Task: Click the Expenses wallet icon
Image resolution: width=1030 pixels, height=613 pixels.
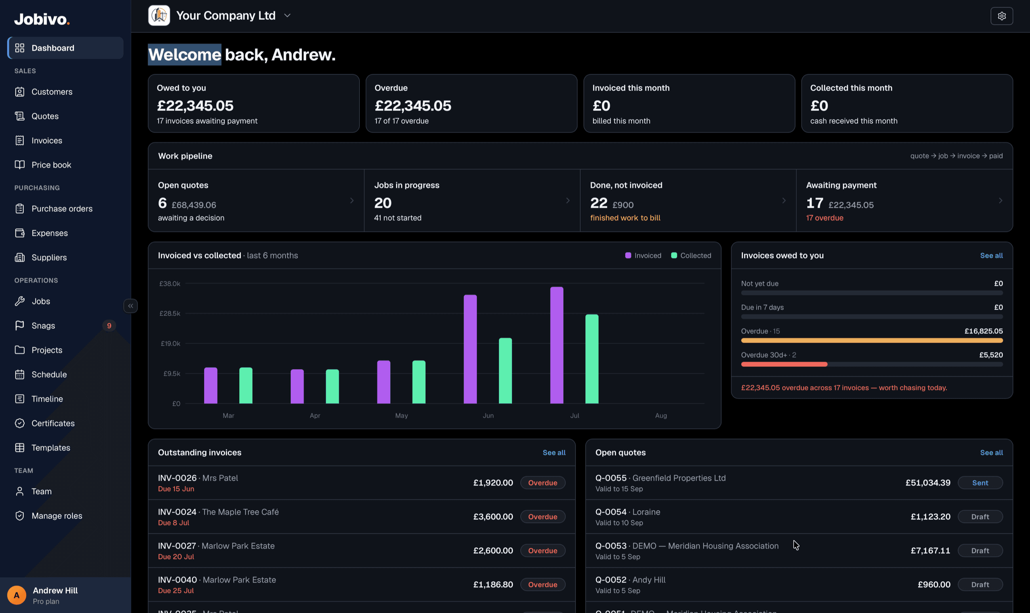Action: pyautogui.click(x=19, y=233)
